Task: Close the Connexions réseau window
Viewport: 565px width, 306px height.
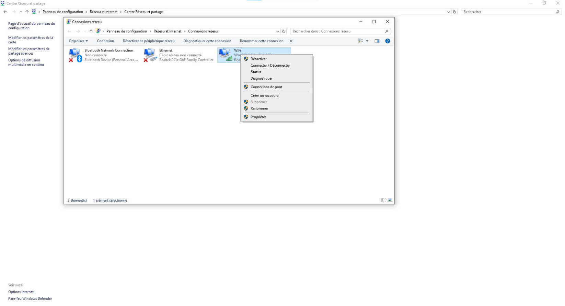Action: (x=388, y=22)
